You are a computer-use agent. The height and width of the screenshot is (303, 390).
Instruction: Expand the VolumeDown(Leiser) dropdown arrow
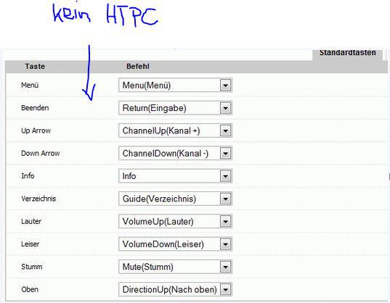click(226, 244)
